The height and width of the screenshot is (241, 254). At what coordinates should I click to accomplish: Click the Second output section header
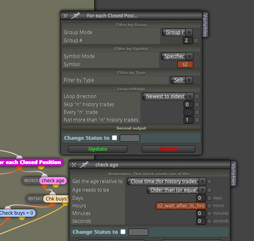131,128
